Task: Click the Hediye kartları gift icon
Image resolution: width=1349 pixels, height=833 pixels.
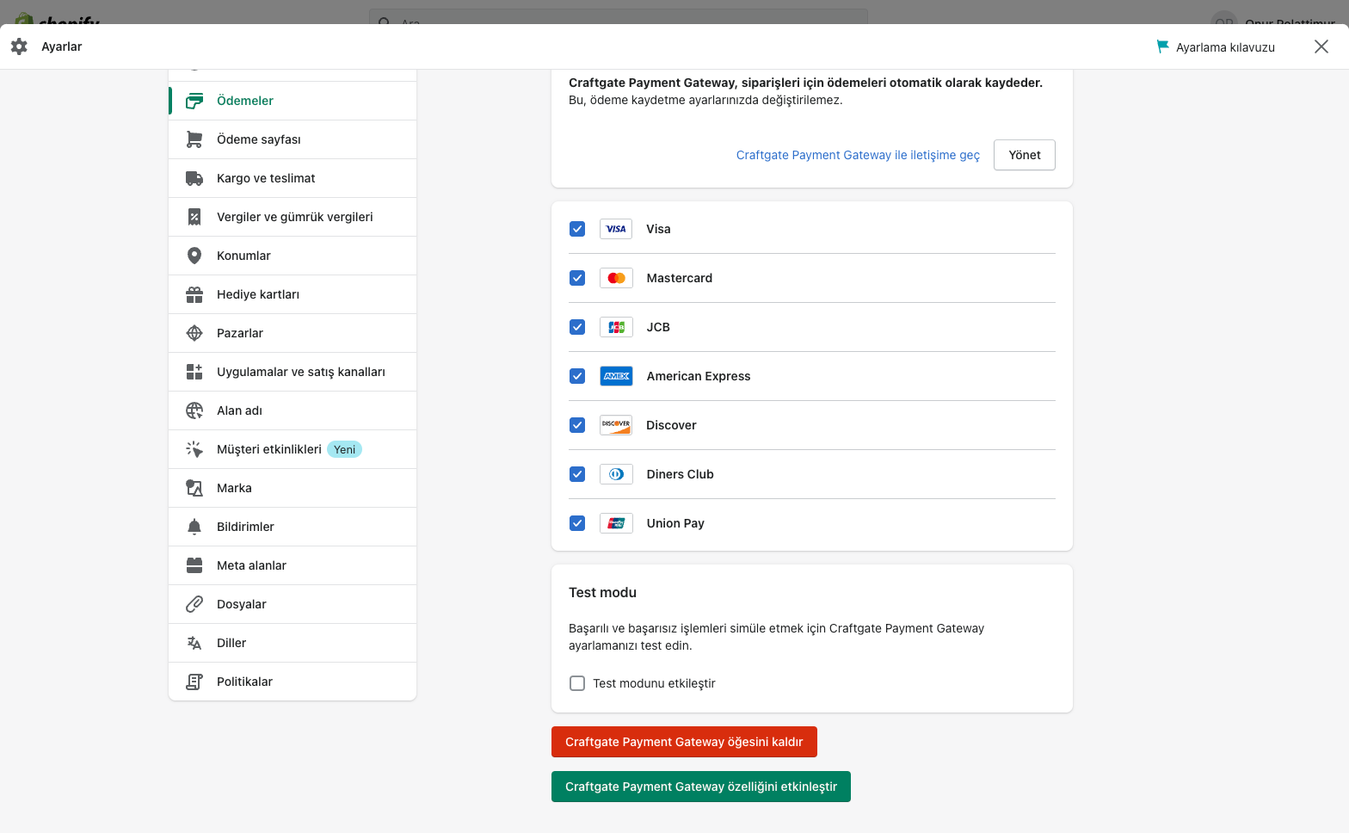Action: coord(194,294)
